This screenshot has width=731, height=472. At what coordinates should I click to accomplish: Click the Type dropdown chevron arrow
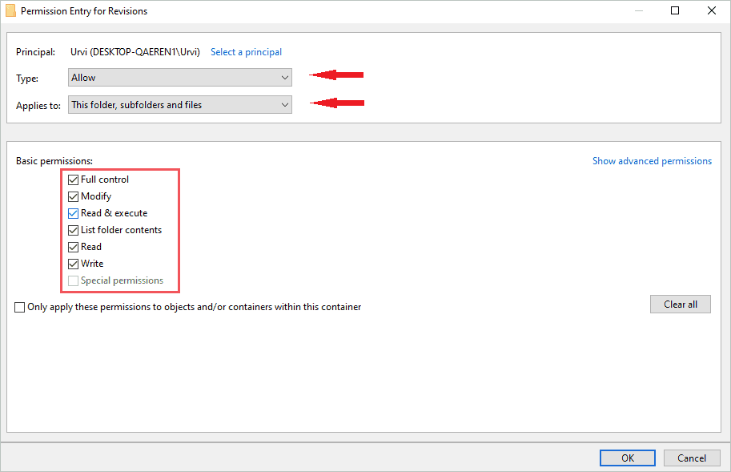click(284, 78)
